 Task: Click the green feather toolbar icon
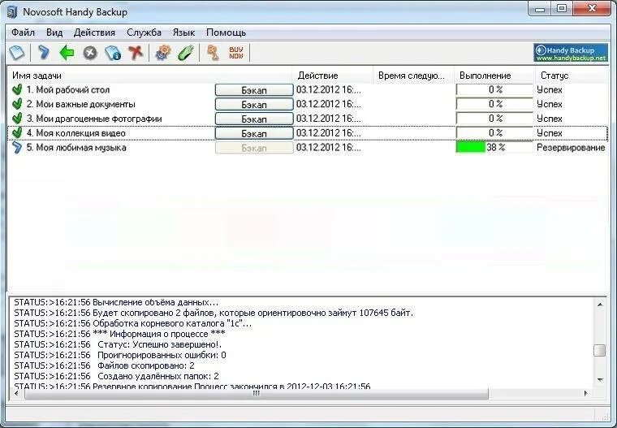pyautogui.click(x=186, y=53)
